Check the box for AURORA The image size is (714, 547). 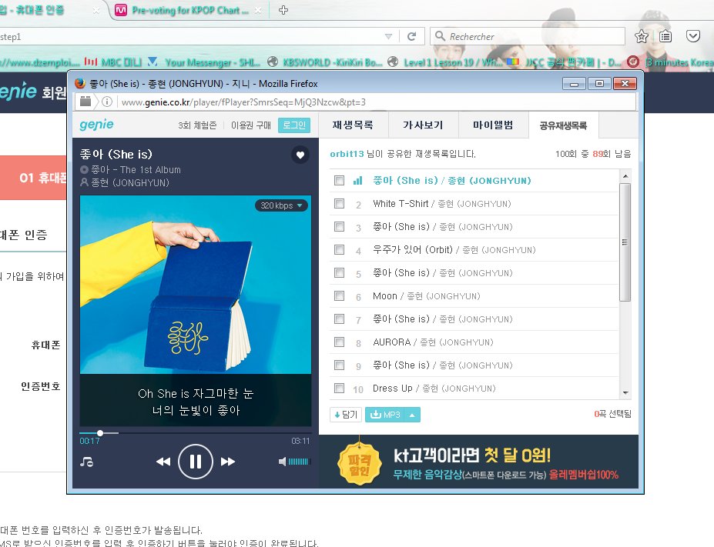[339, 342]
